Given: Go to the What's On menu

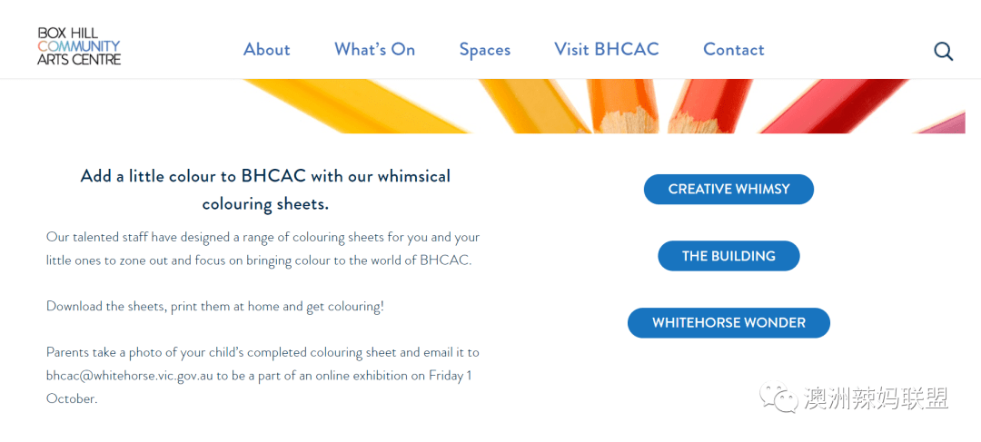Looking at the screenshot, I should pyautogui.click(x=375, y=49).
